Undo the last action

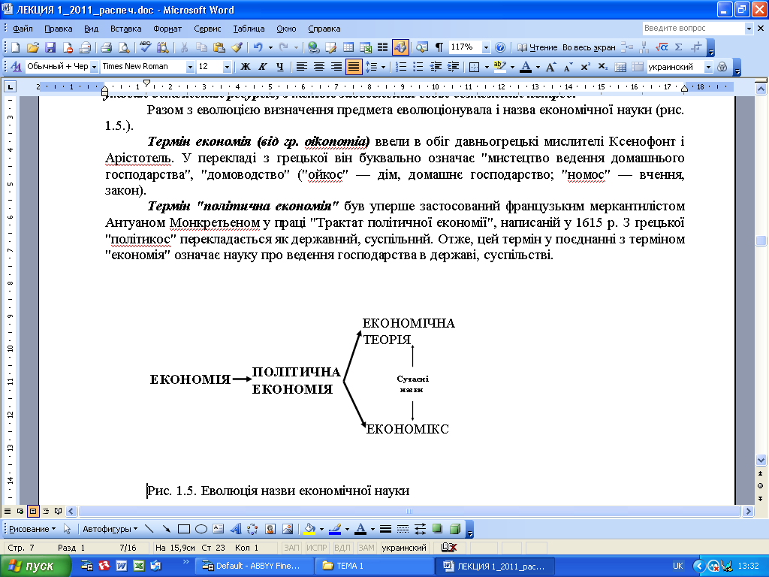(x=258, y=47)
